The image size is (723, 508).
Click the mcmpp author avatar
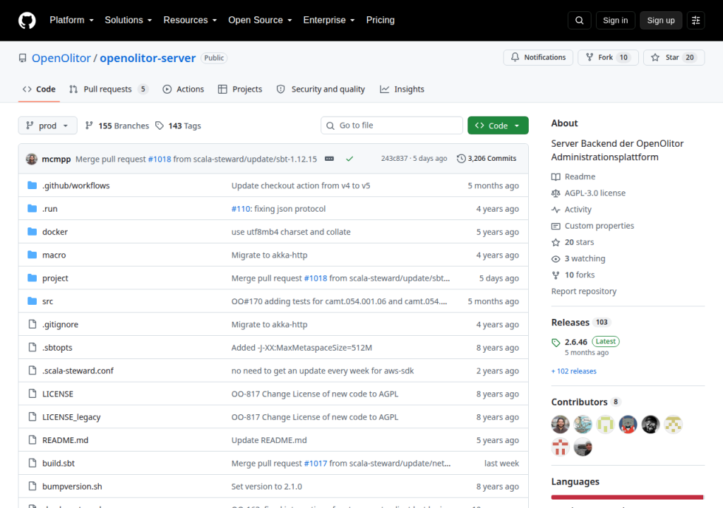(x=32, y=159)
